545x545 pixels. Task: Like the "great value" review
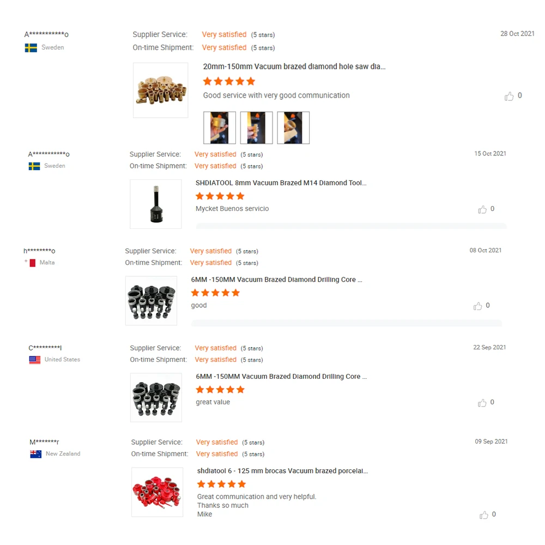click(x=482, y=403)
